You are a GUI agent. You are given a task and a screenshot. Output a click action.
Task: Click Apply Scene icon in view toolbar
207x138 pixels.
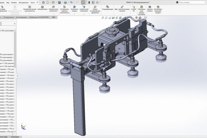[140, 18]
